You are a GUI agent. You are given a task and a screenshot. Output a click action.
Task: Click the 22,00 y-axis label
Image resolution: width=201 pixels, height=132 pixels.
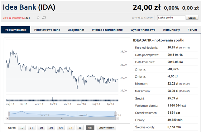(123, 91)
